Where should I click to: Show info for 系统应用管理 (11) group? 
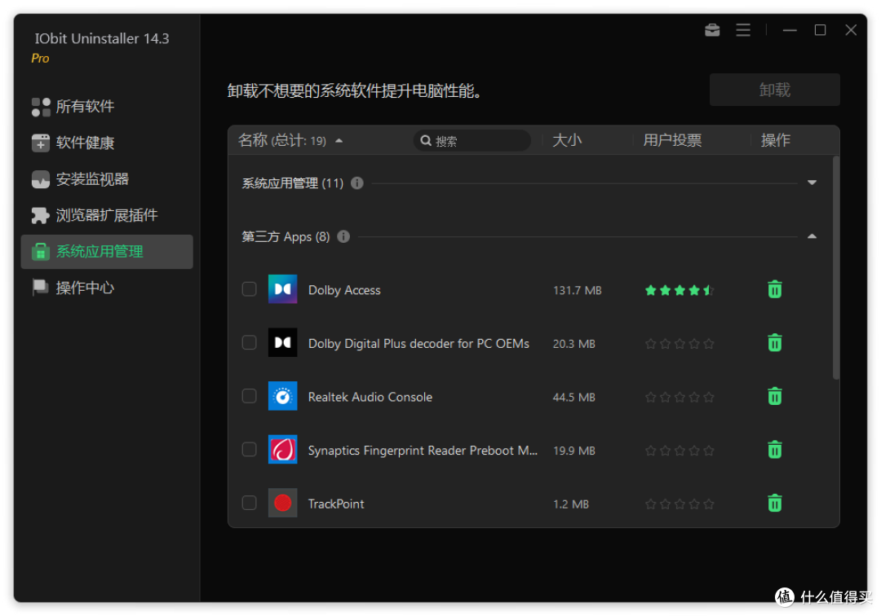pyautogui.click(x=356, y=183)
